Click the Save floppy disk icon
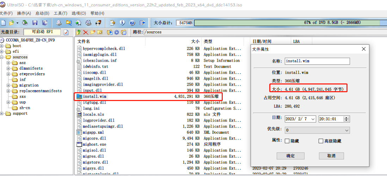This screenshot has height=176, width=387. (x=35, y=23)
